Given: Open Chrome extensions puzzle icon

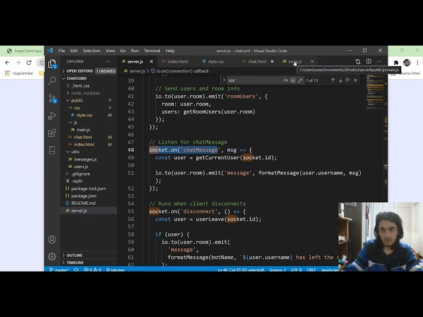Looking at the screenshot, I should click(x=396, y=63).
